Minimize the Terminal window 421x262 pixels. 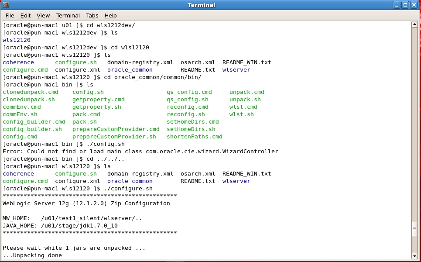coord(396,5)
